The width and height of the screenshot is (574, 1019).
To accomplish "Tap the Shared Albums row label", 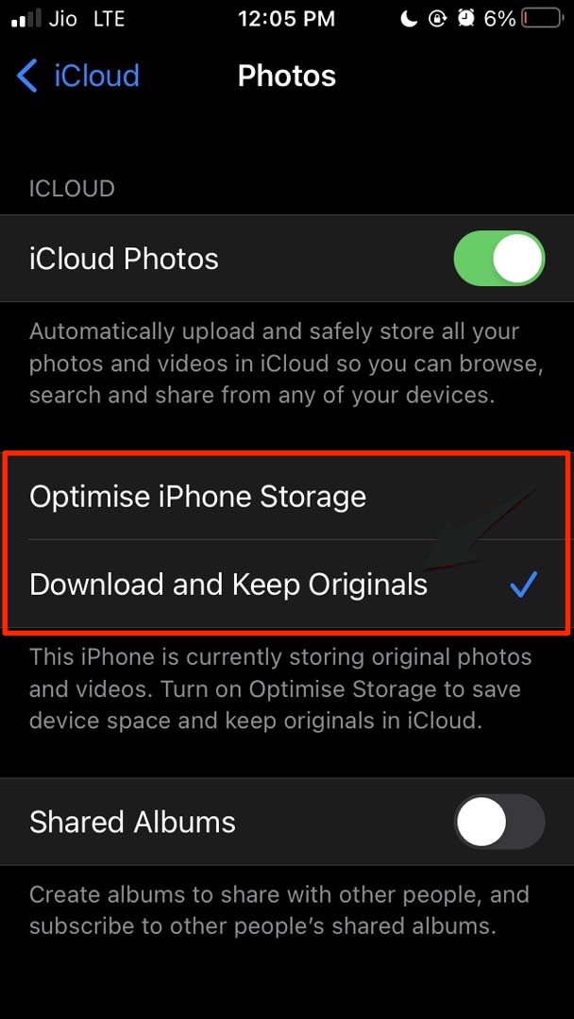I will click(132, 822).
